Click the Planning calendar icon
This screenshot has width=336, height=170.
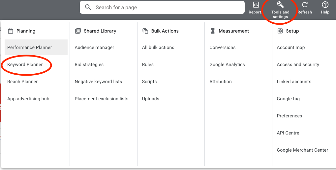[x=11, y=31]
